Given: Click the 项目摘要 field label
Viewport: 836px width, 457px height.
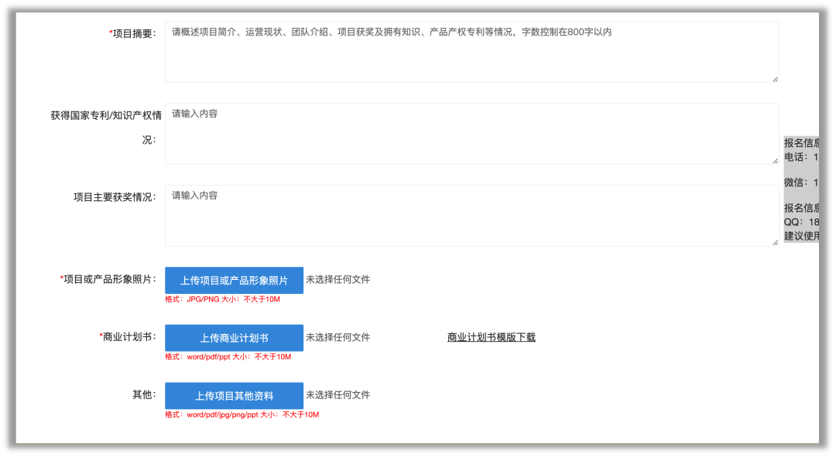Looking at the screenshot, I should click(x=133, y=32).
